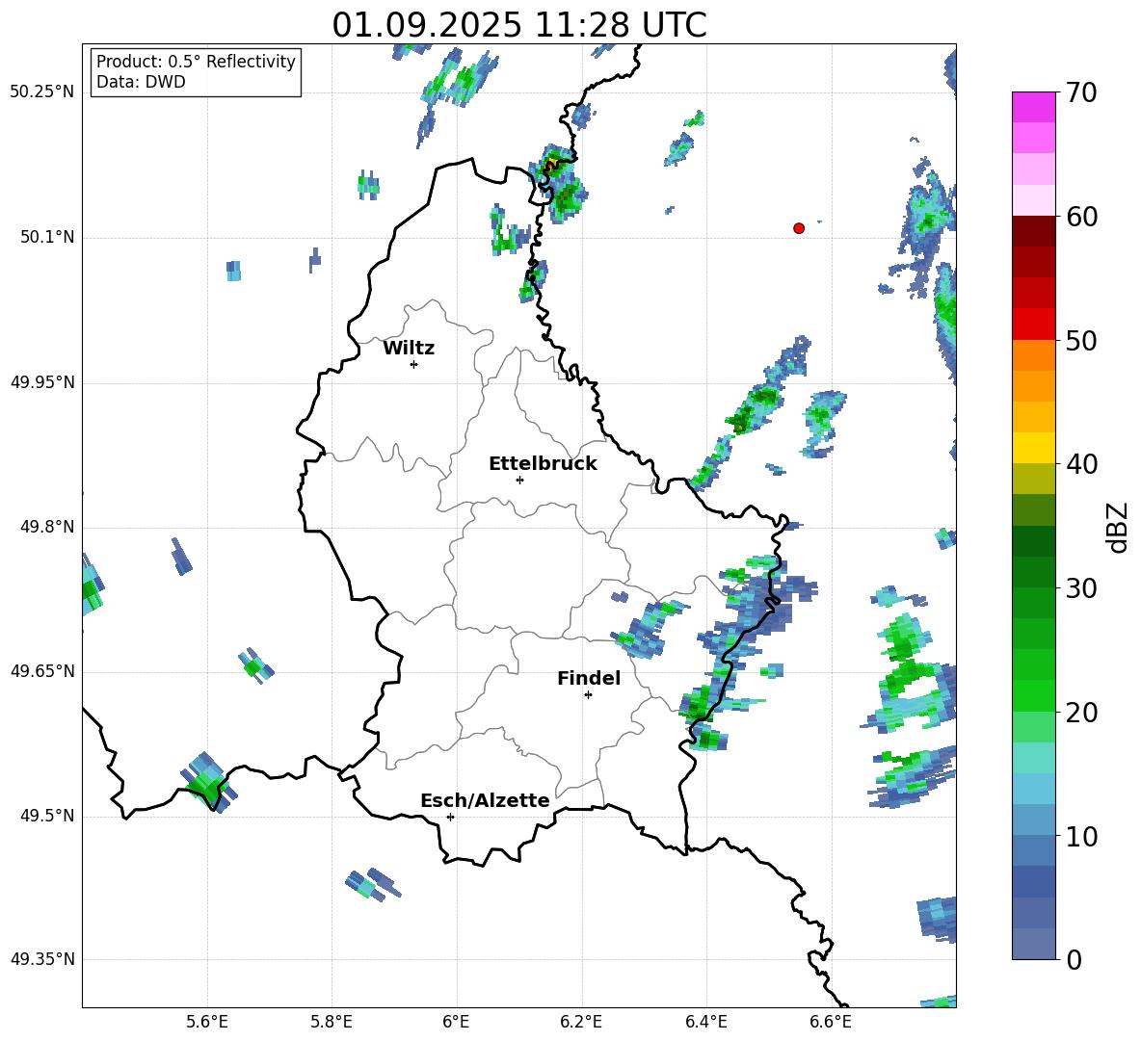Select the Ettelbruck city label
The width and height of the screenshot is (1141, 1041).
point(543,464)
